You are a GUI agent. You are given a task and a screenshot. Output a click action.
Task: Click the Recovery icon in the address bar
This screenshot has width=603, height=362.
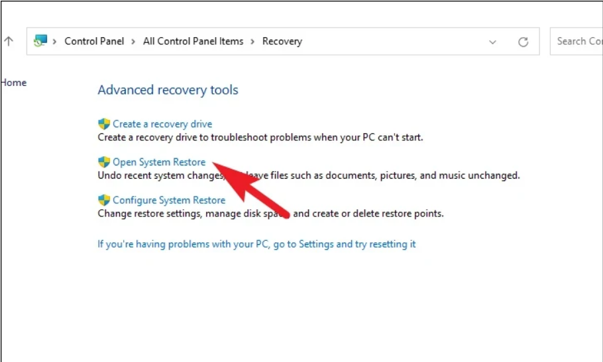pyautogui.click(x=40, y=41)
